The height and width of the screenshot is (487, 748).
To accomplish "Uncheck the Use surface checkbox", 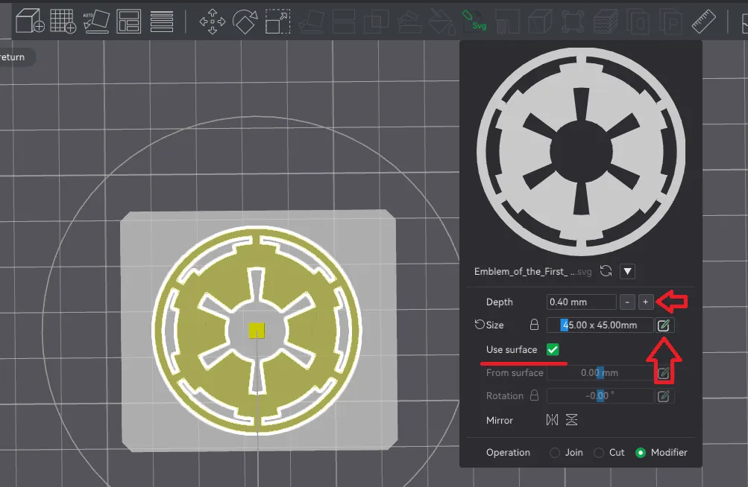I will pos(553,349).
